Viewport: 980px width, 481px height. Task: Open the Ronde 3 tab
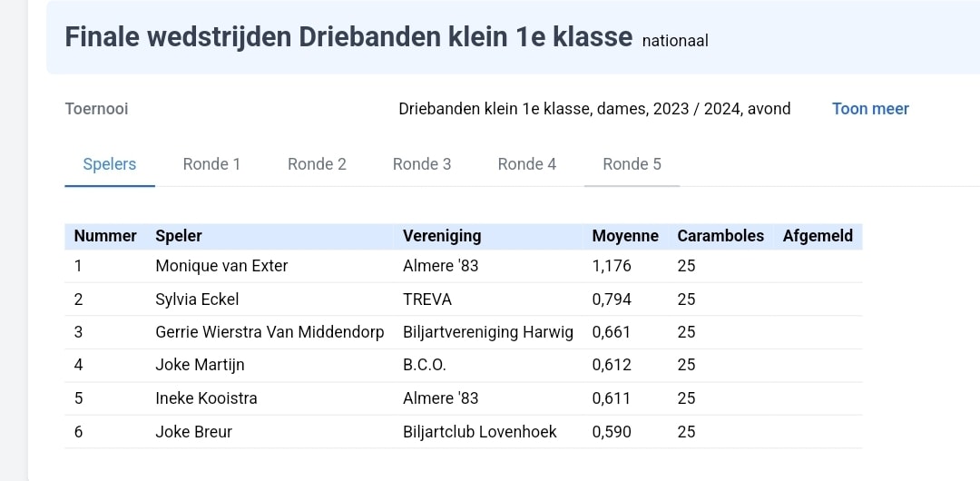coord(422,164)
